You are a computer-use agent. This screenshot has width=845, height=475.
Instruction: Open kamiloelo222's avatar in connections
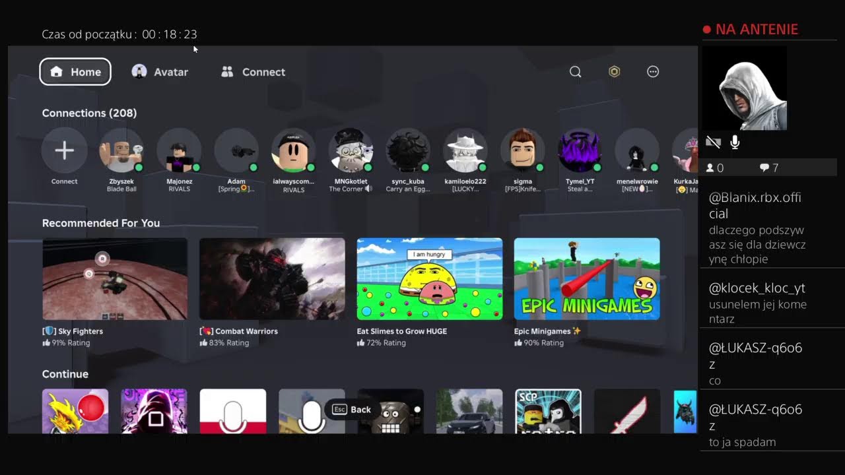click(x=465, y=150)
